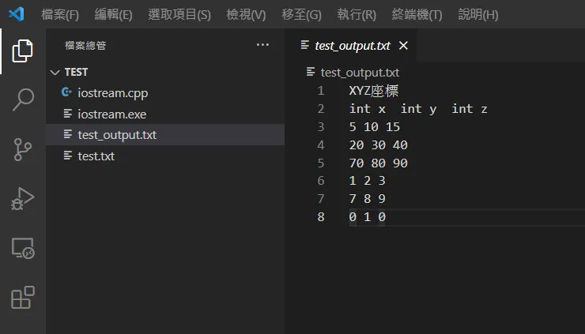This screenshot has height=334, width=585.
Task: Open the 選取項目(S) menu
Action: pyautogui.click(x=179, y=14)
